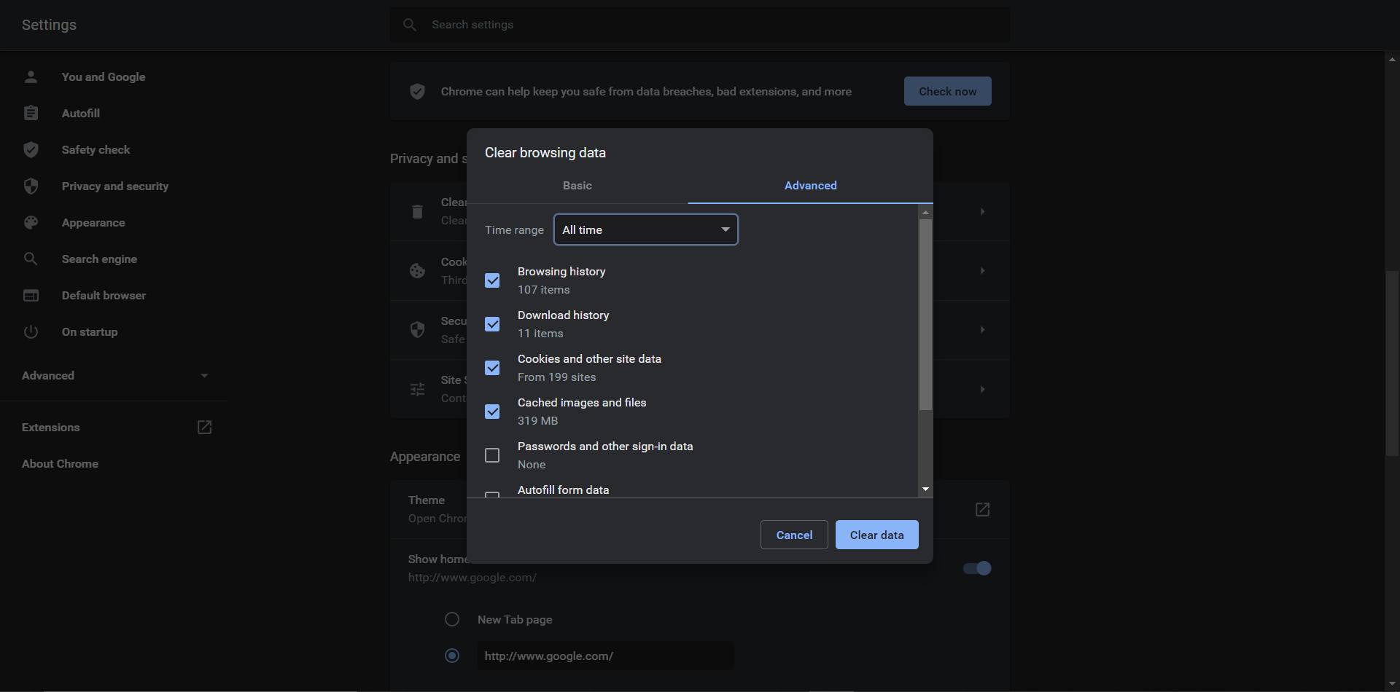This screenshot has width=1400, height=692.
Task: Cancel the Clear browsing data dialog
Action: 793,535
